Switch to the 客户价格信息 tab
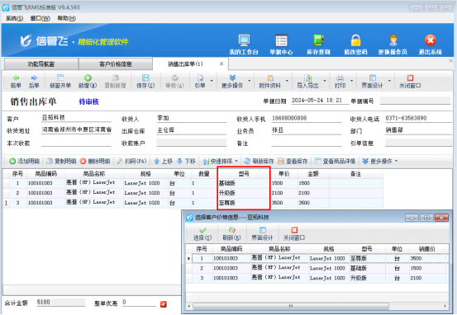 (116, 64)
